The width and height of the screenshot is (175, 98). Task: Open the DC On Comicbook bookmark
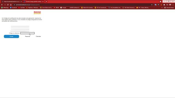pos(101,8)
